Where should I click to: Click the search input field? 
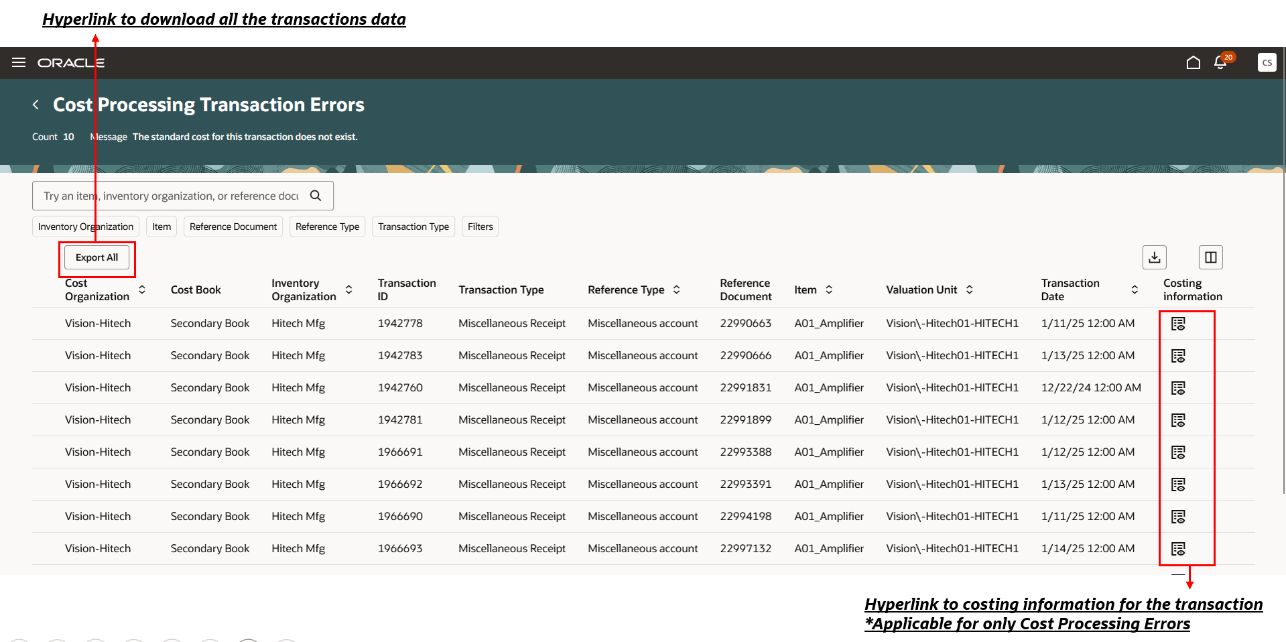point(168,196)
